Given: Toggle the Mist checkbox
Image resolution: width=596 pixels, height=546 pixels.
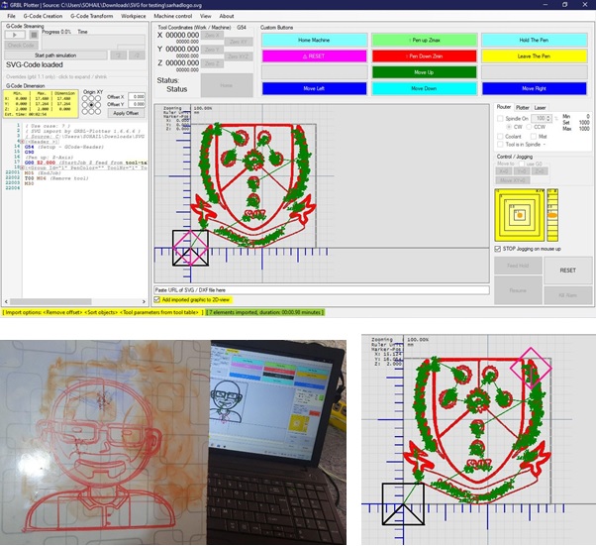Looking at the screenshot, I should [x=534, y=136].
